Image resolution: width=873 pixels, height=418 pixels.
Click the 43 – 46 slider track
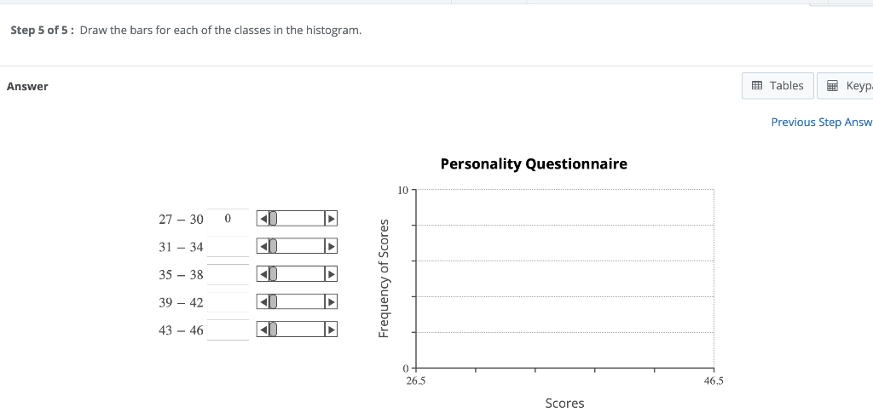297,329
